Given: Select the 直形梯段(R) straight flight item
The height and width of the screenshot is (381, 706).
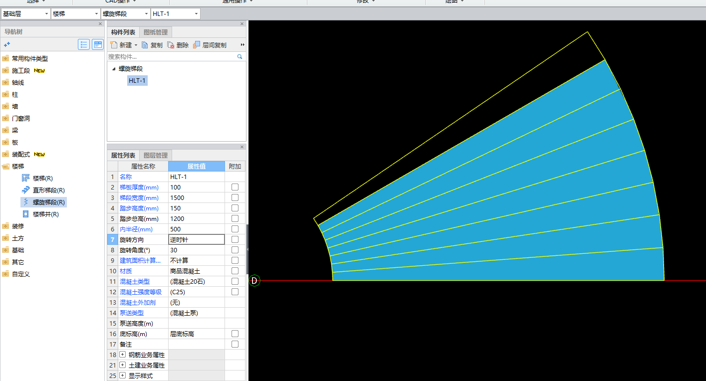Looking at the screenshot, I should click(x=43, y=190).
